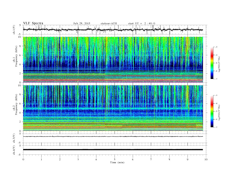The height and width of the screenshot is (179, 232).
Task: Click inside the ch.2 spectrogram panel
Action: (113, 108)
